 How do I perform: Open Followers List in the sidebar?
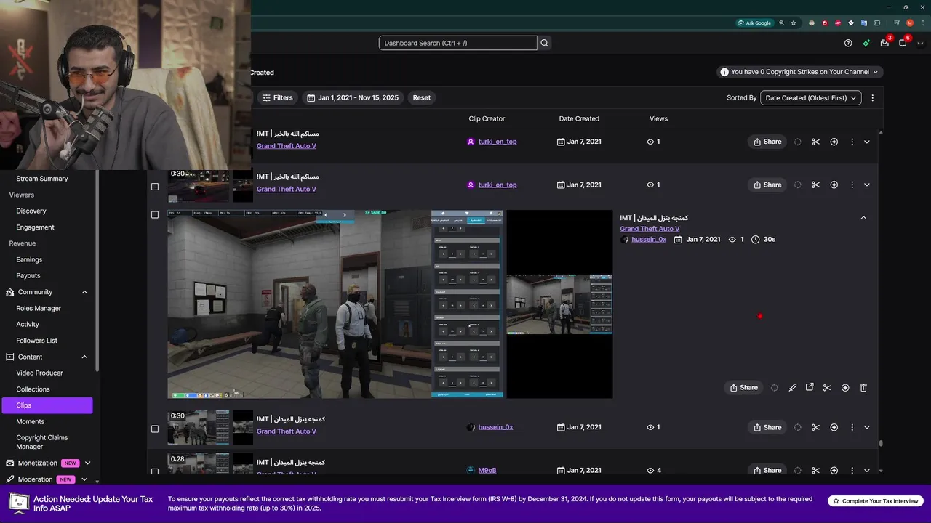click(36, 341)
